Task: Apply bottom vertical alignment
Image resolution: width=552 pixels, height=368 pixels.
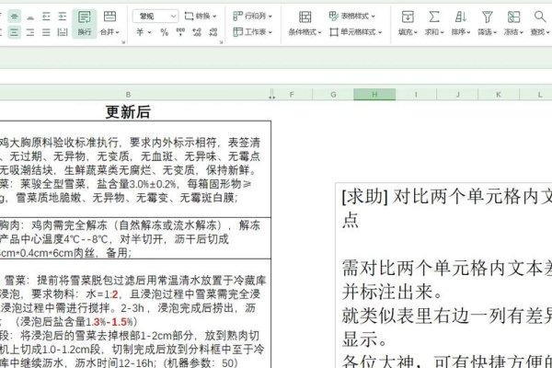Action: tap(30, 17)
